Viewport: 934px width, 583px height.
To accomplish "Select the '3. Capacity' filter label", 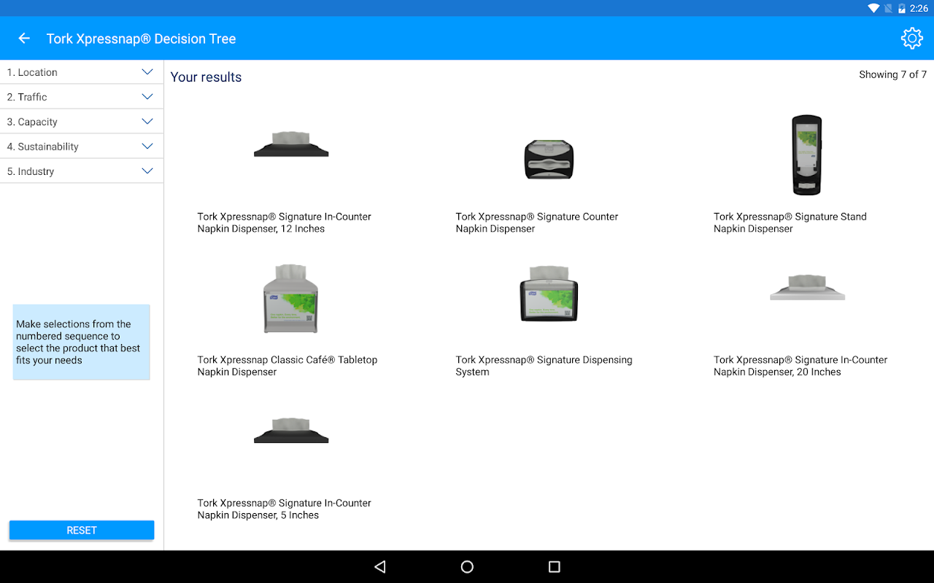I will tap(32, 122).
